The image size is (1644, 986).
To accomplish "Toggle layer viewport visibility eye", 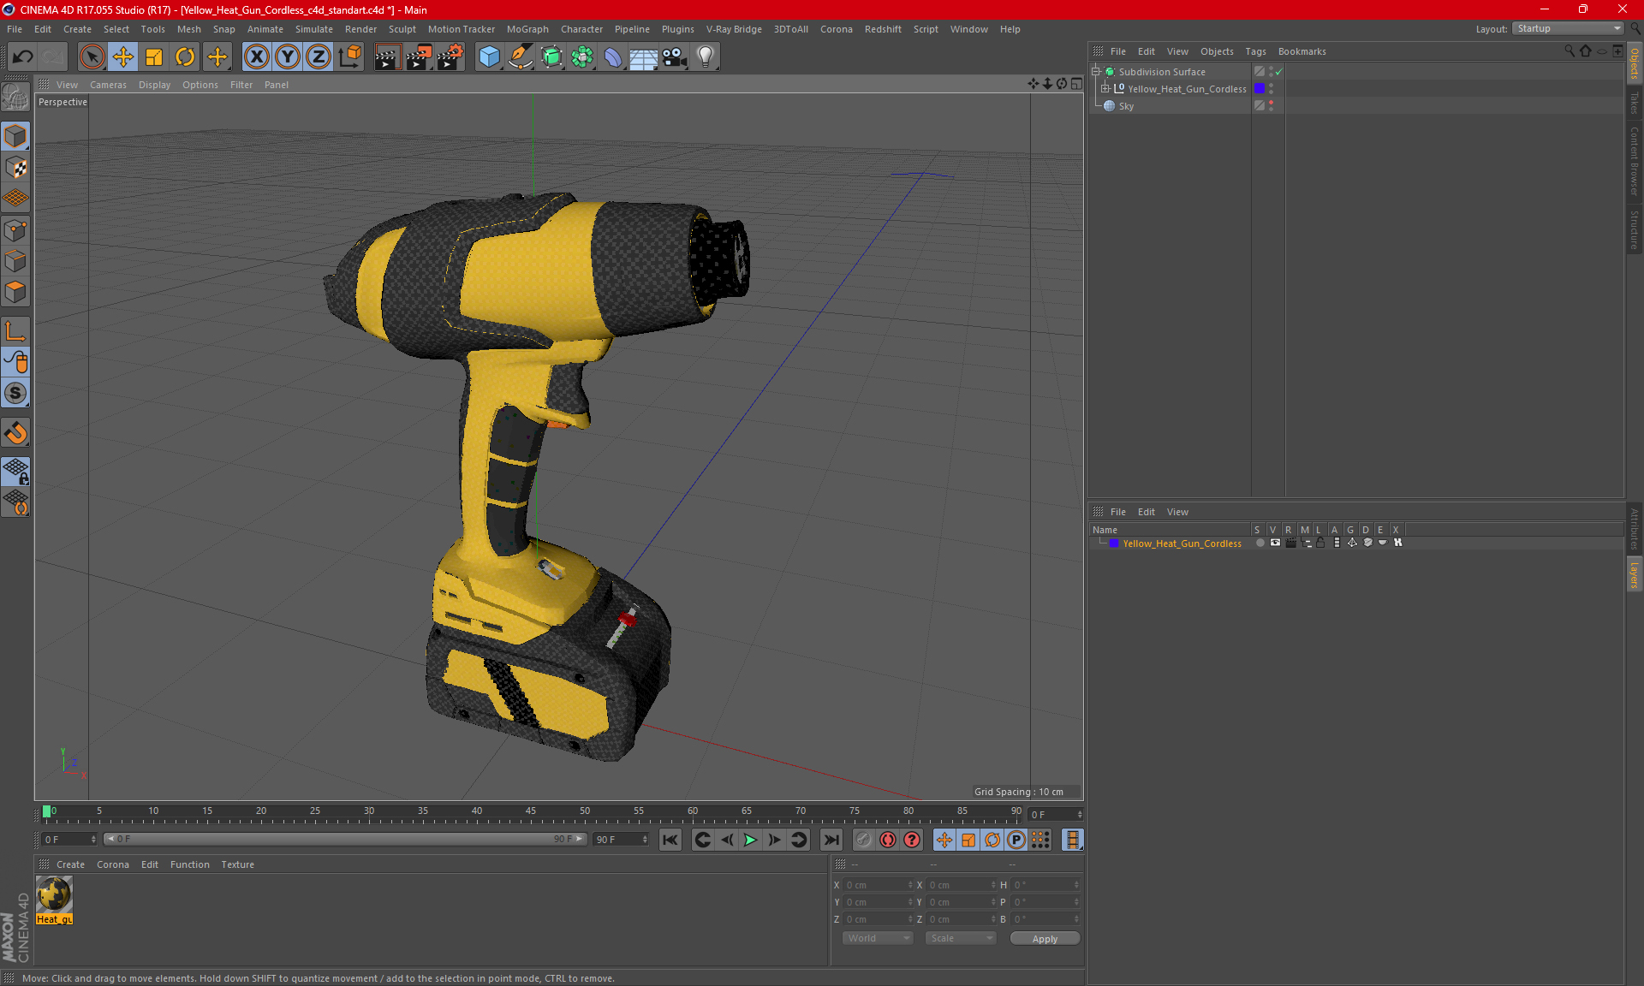I will [x=1275, y=543].
